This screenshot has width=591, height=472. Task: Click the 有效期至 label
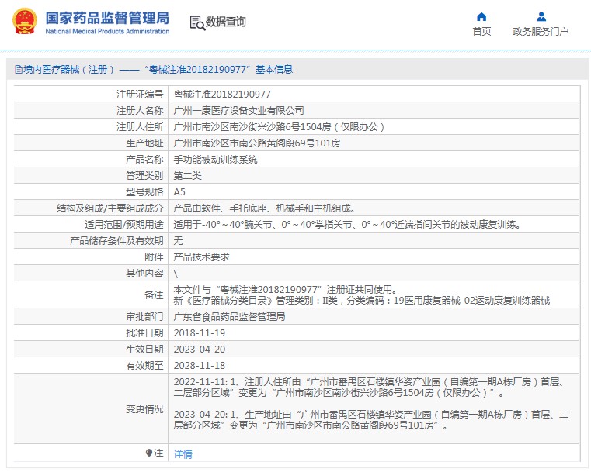point(144,365)
